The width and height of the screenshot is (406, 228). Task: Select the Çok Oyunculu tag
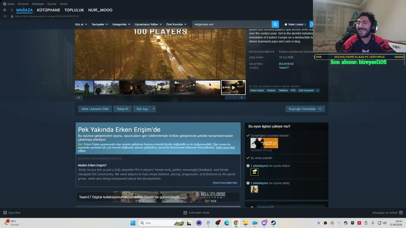pos(306,91)
